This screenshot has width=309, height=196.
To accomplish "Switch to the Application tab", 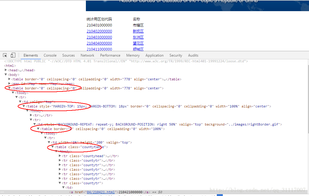I will click(154, 55).
